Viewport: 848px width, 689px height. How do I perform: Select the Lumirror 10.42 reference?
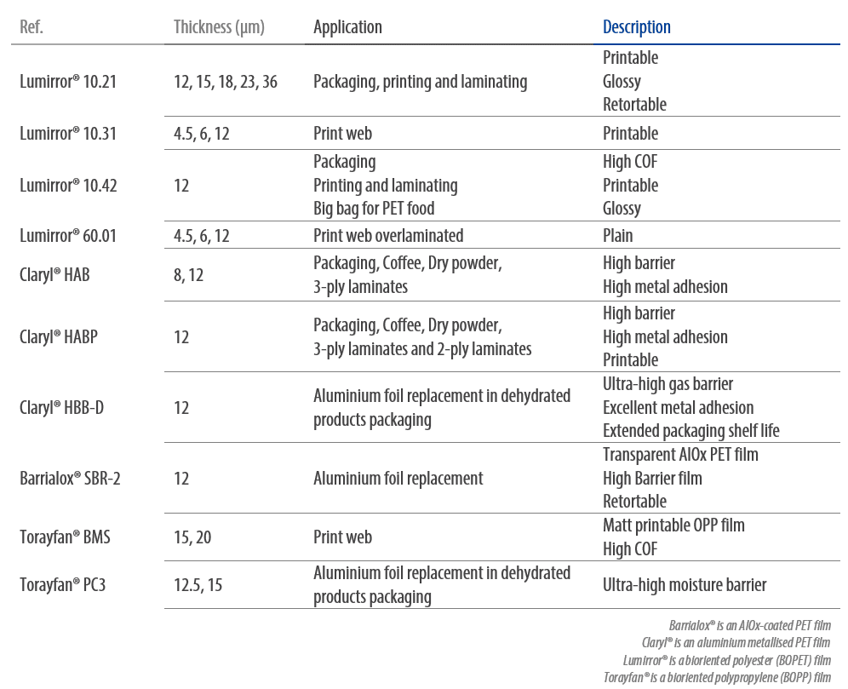(68, 186)
